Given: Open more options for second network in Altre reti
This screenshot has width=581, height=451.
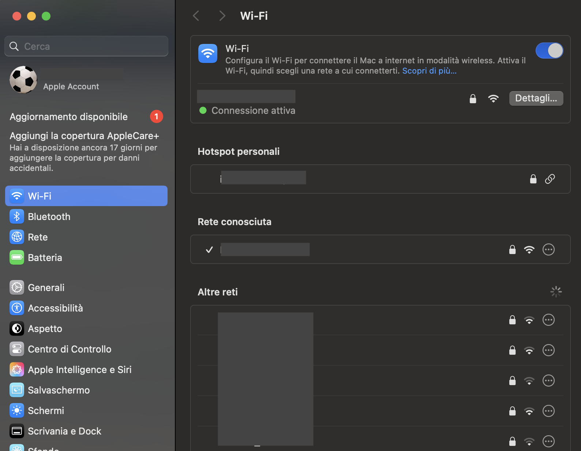Looking at the screenshot, I should coord(548,350).
